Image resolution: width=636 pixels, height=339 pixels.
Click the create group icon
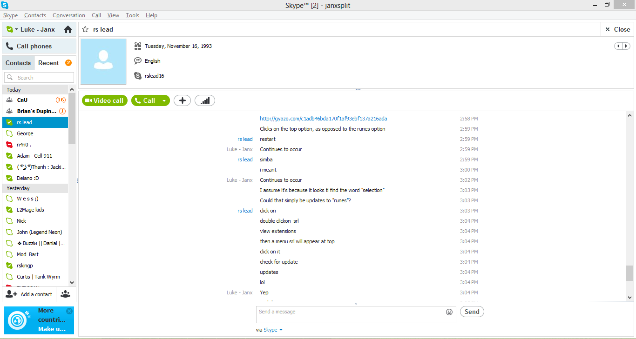[x=66, y=294]
